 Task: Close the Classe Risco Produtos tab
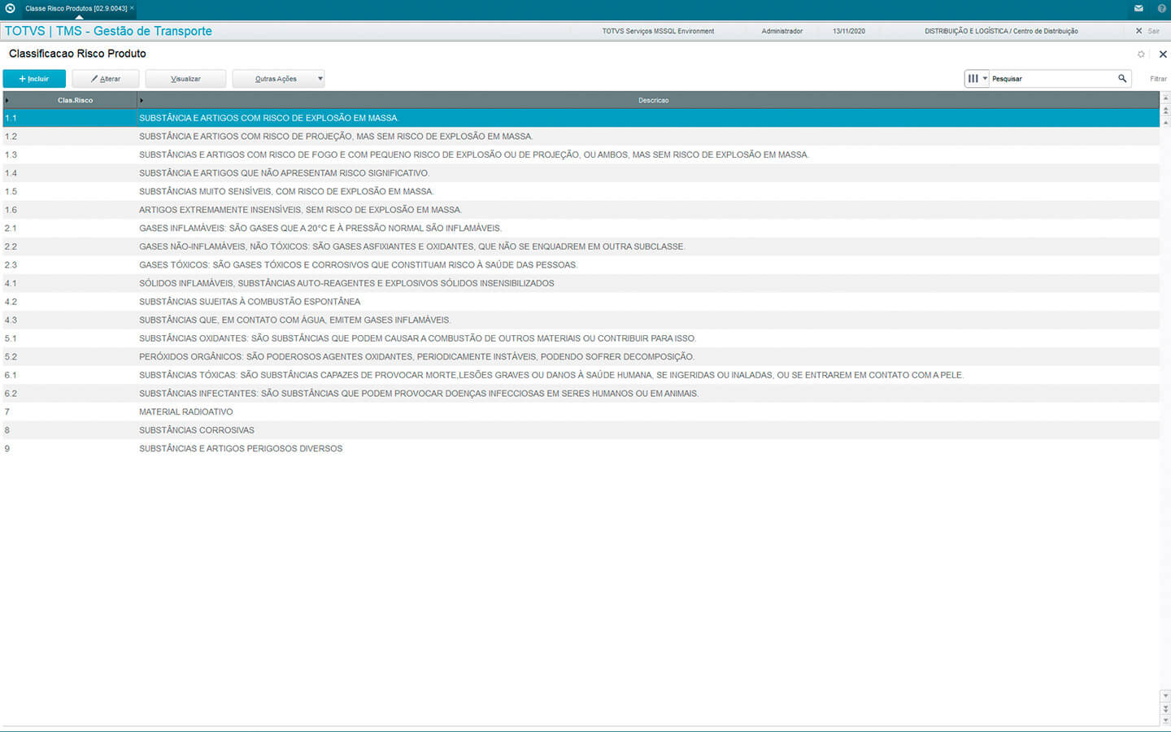coord(133,8)
